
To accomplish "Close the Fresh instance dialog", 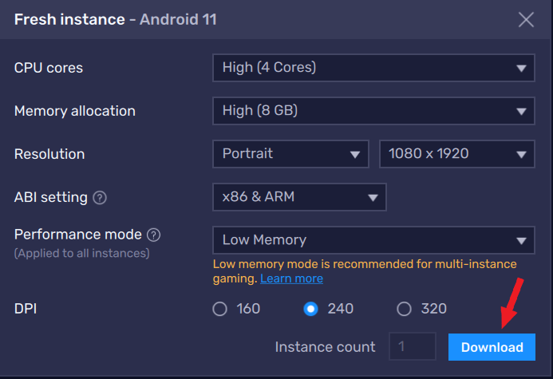I will [526, 19].
